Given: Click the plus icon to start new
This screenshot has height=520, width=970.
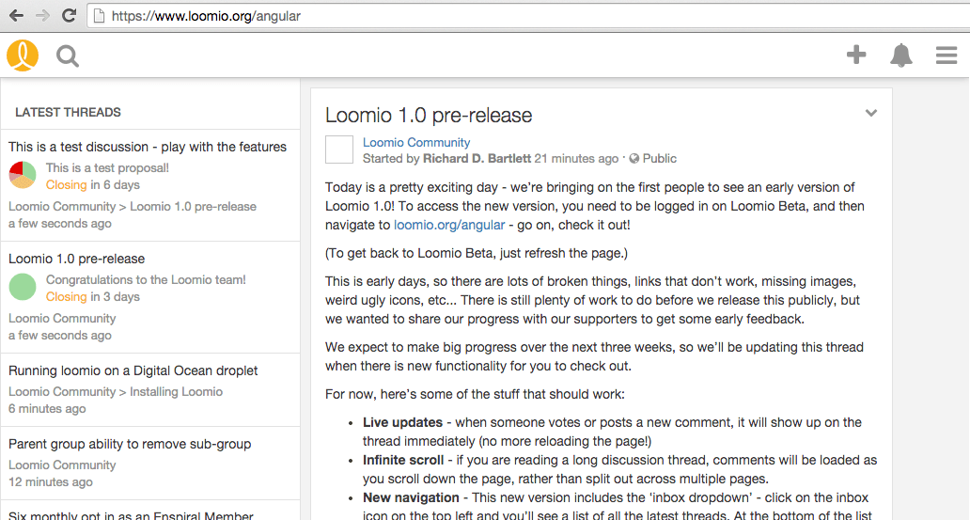Looking at the screenshot, I should (856, 55).
